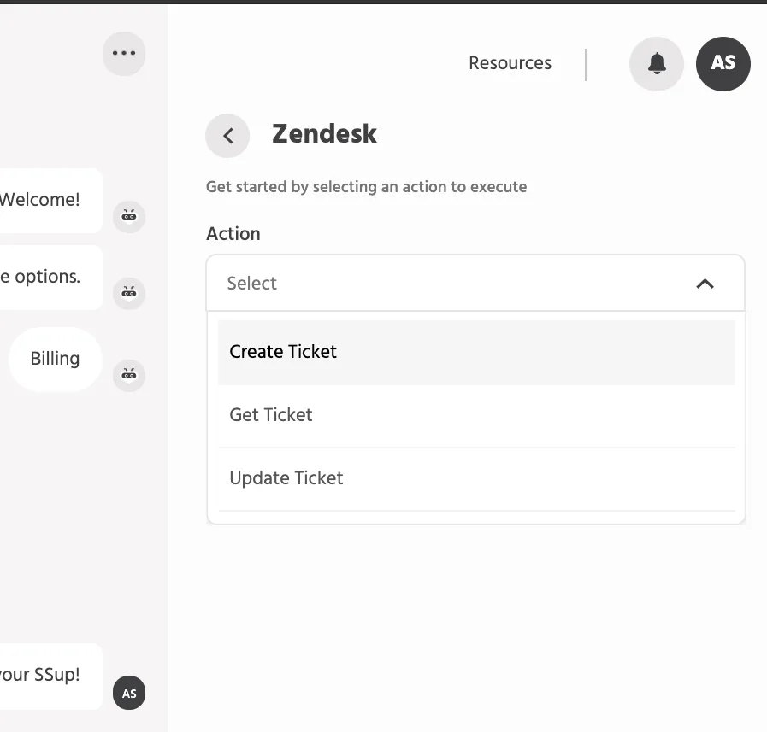This screenshot has height=732, width=767.
Task: Click the Welcome! chat message
Action: click(49, 201)
